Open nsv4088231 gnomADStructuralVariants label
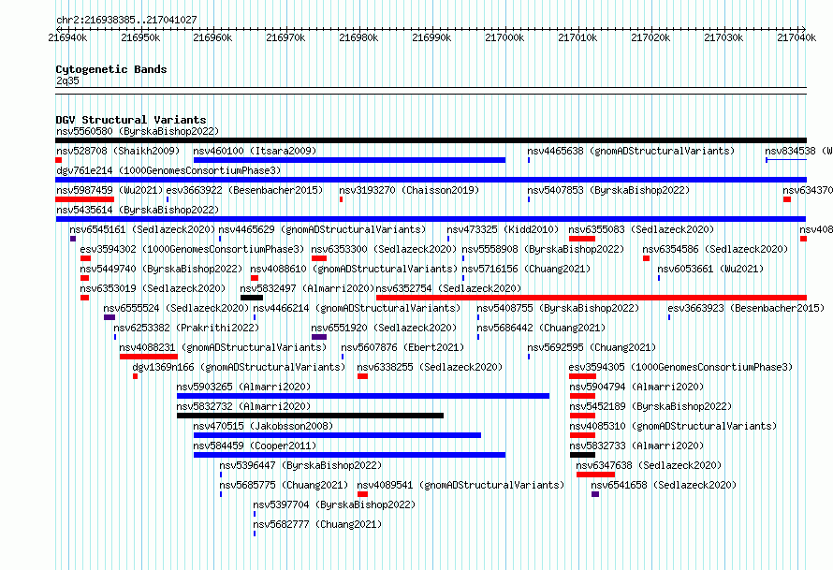 point(223,347)
